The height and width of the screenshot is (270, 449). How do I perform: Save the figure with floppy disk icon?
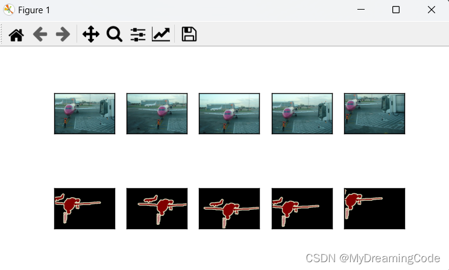pos(189,34)
